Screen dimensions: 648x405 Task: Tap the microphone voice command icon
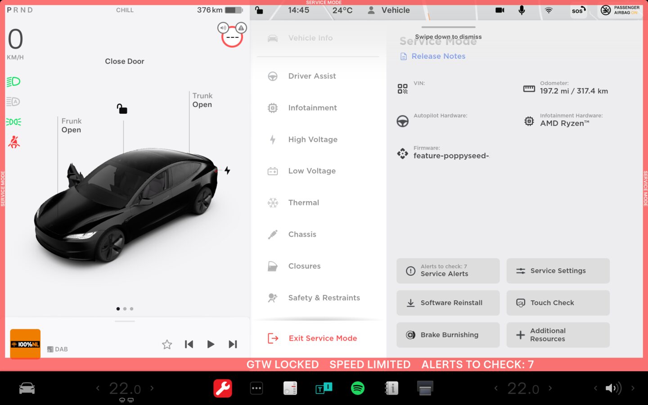coord(522,10)
